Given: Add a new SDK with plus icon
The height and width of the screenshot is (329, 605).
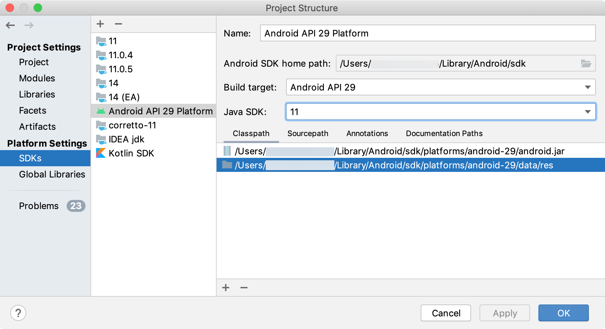Looking at the screenshot, I should point(100,24).
